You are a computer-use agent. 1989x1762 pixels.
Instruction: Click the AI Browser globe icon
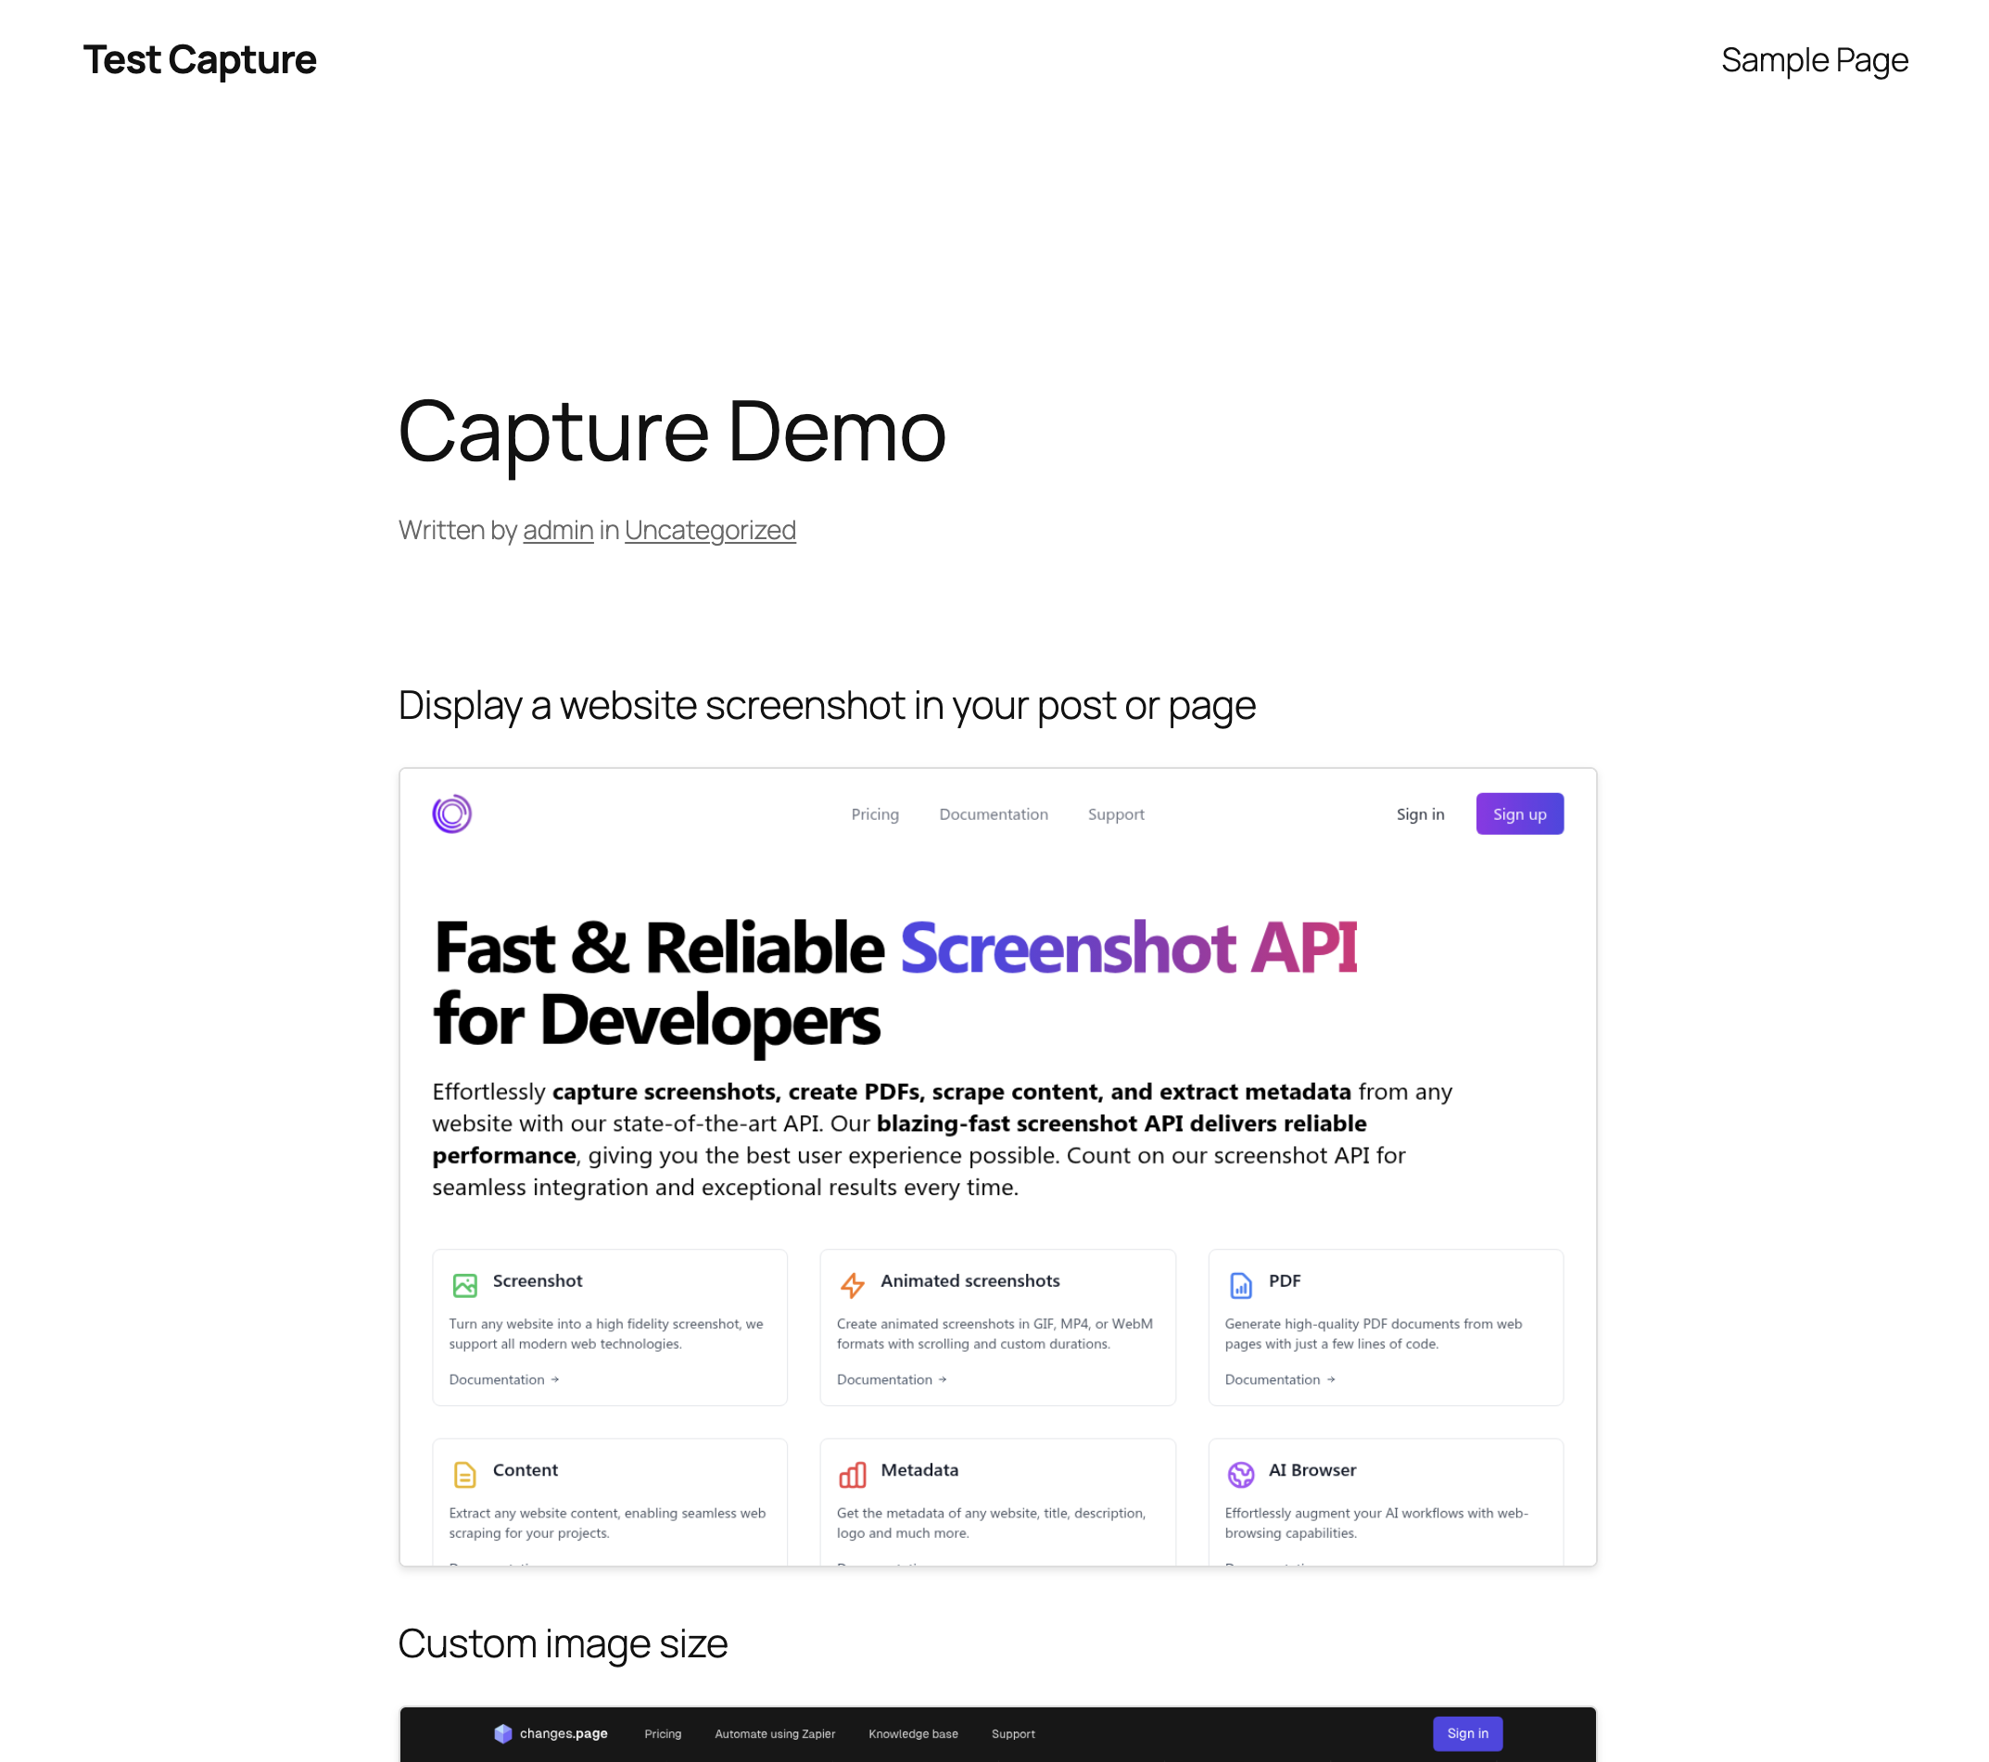[x=1241, y=1474]
